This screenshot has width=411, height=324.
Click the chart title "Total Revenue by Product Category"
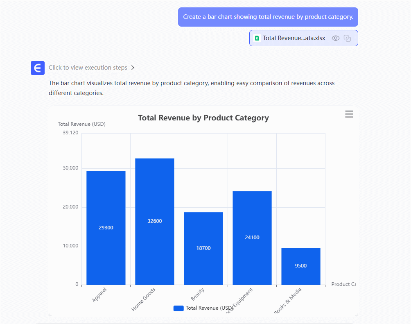click(x=203, y=118)
